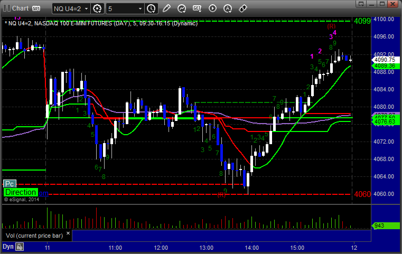The width and height of the screenshot is (402, 254).
Task: Click the symbol link arrows icon
Action: point(243,8)
